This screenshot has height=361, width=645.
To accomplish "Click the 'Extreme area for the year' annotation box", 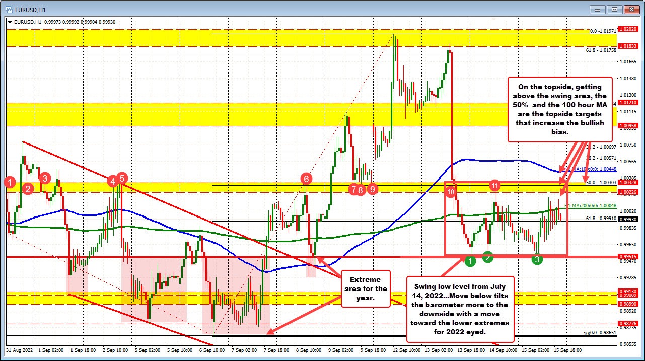I will click(x=365, y=289).
